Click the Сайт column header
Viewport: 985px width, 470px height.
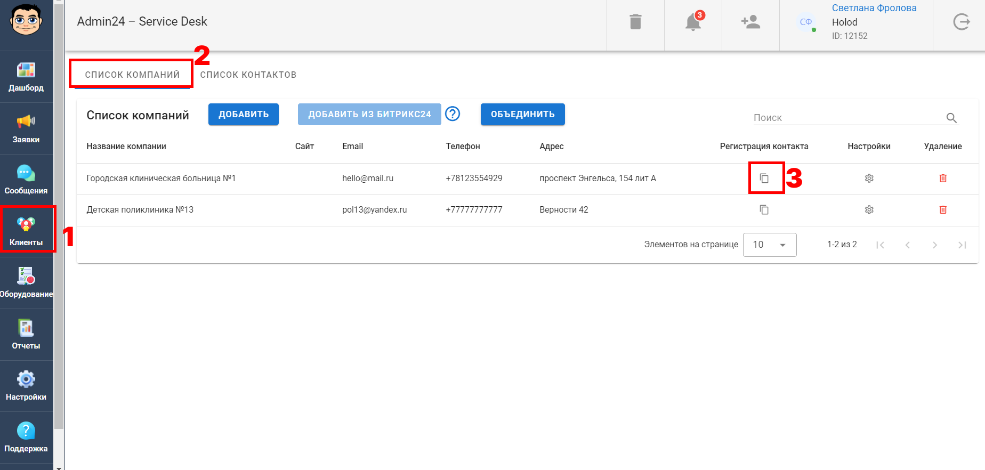304,147
